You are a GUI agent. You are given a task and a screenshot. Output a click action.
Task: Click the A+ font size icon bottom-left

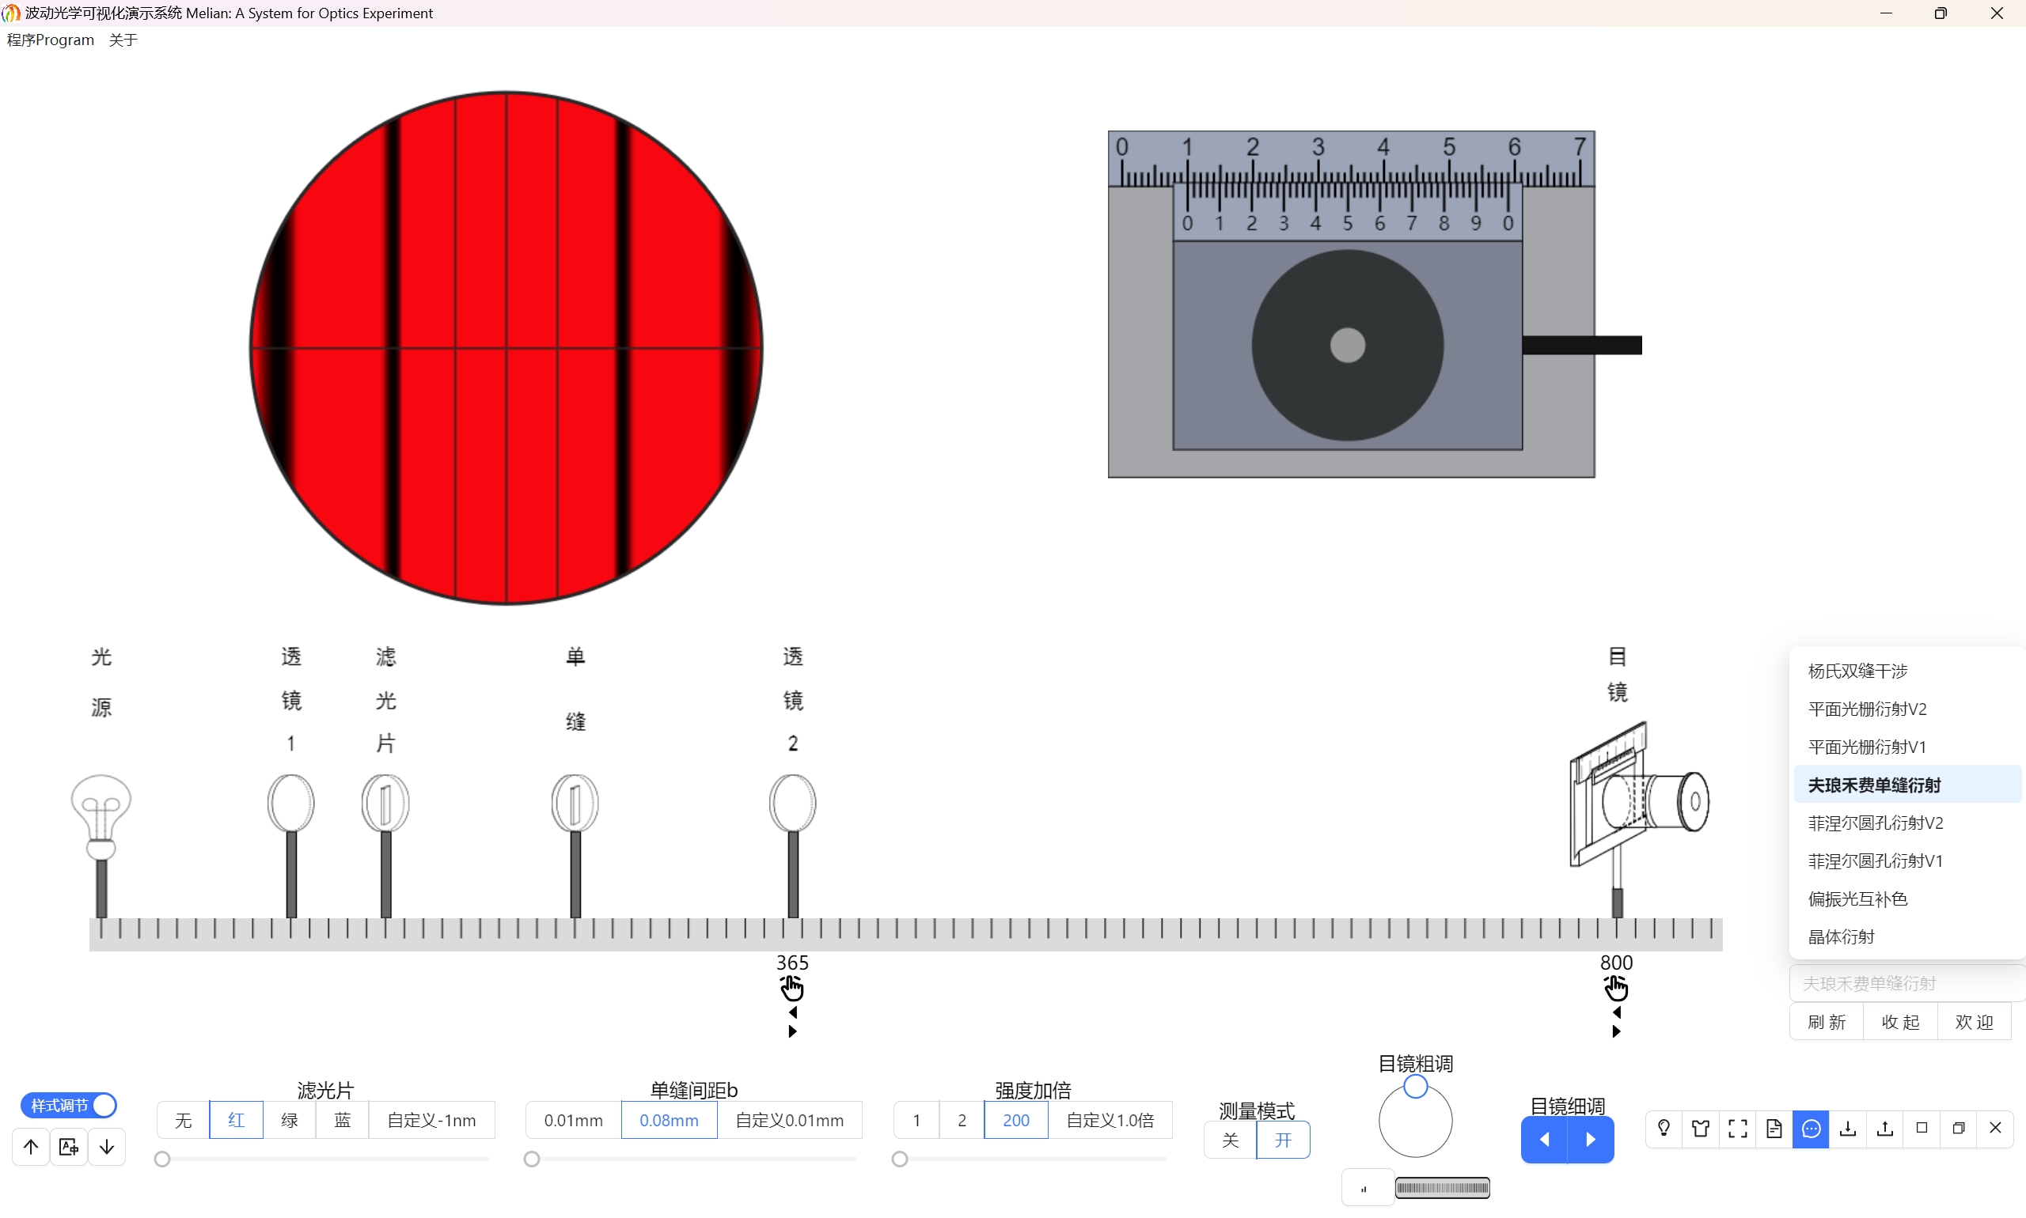tap(68, 1146)
